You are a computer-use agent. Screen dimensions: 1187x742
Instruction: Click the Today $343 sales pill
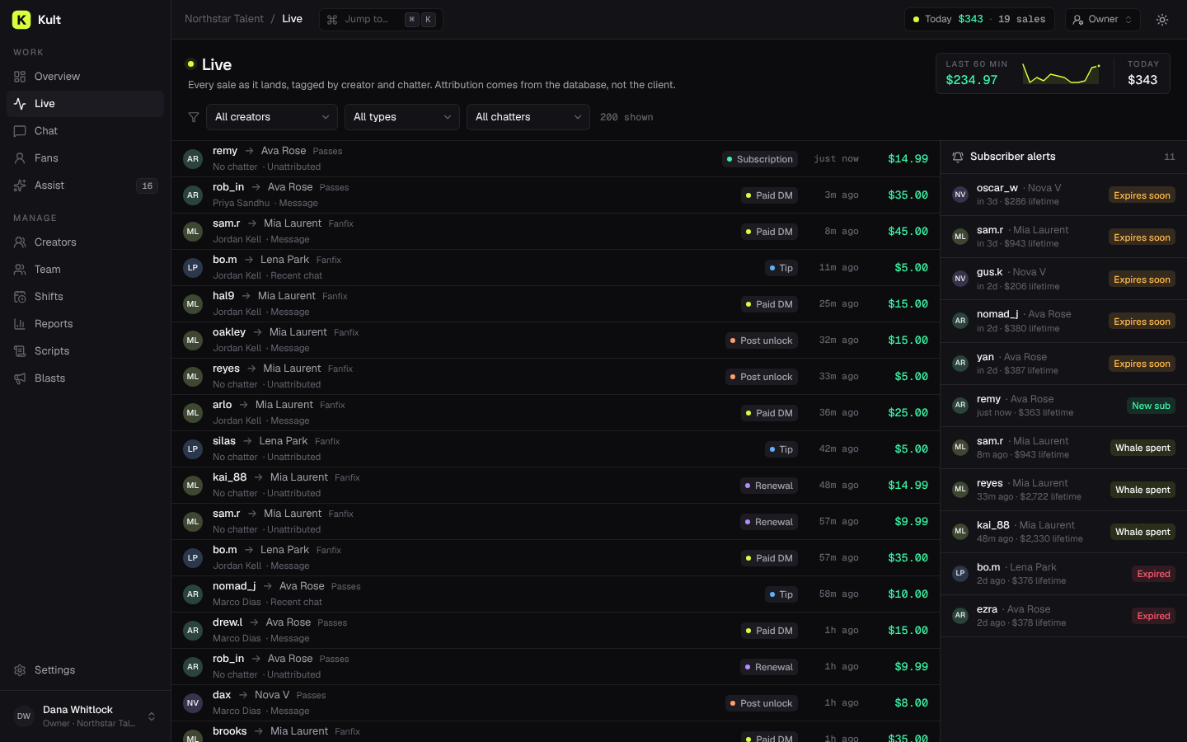point(979,20)
